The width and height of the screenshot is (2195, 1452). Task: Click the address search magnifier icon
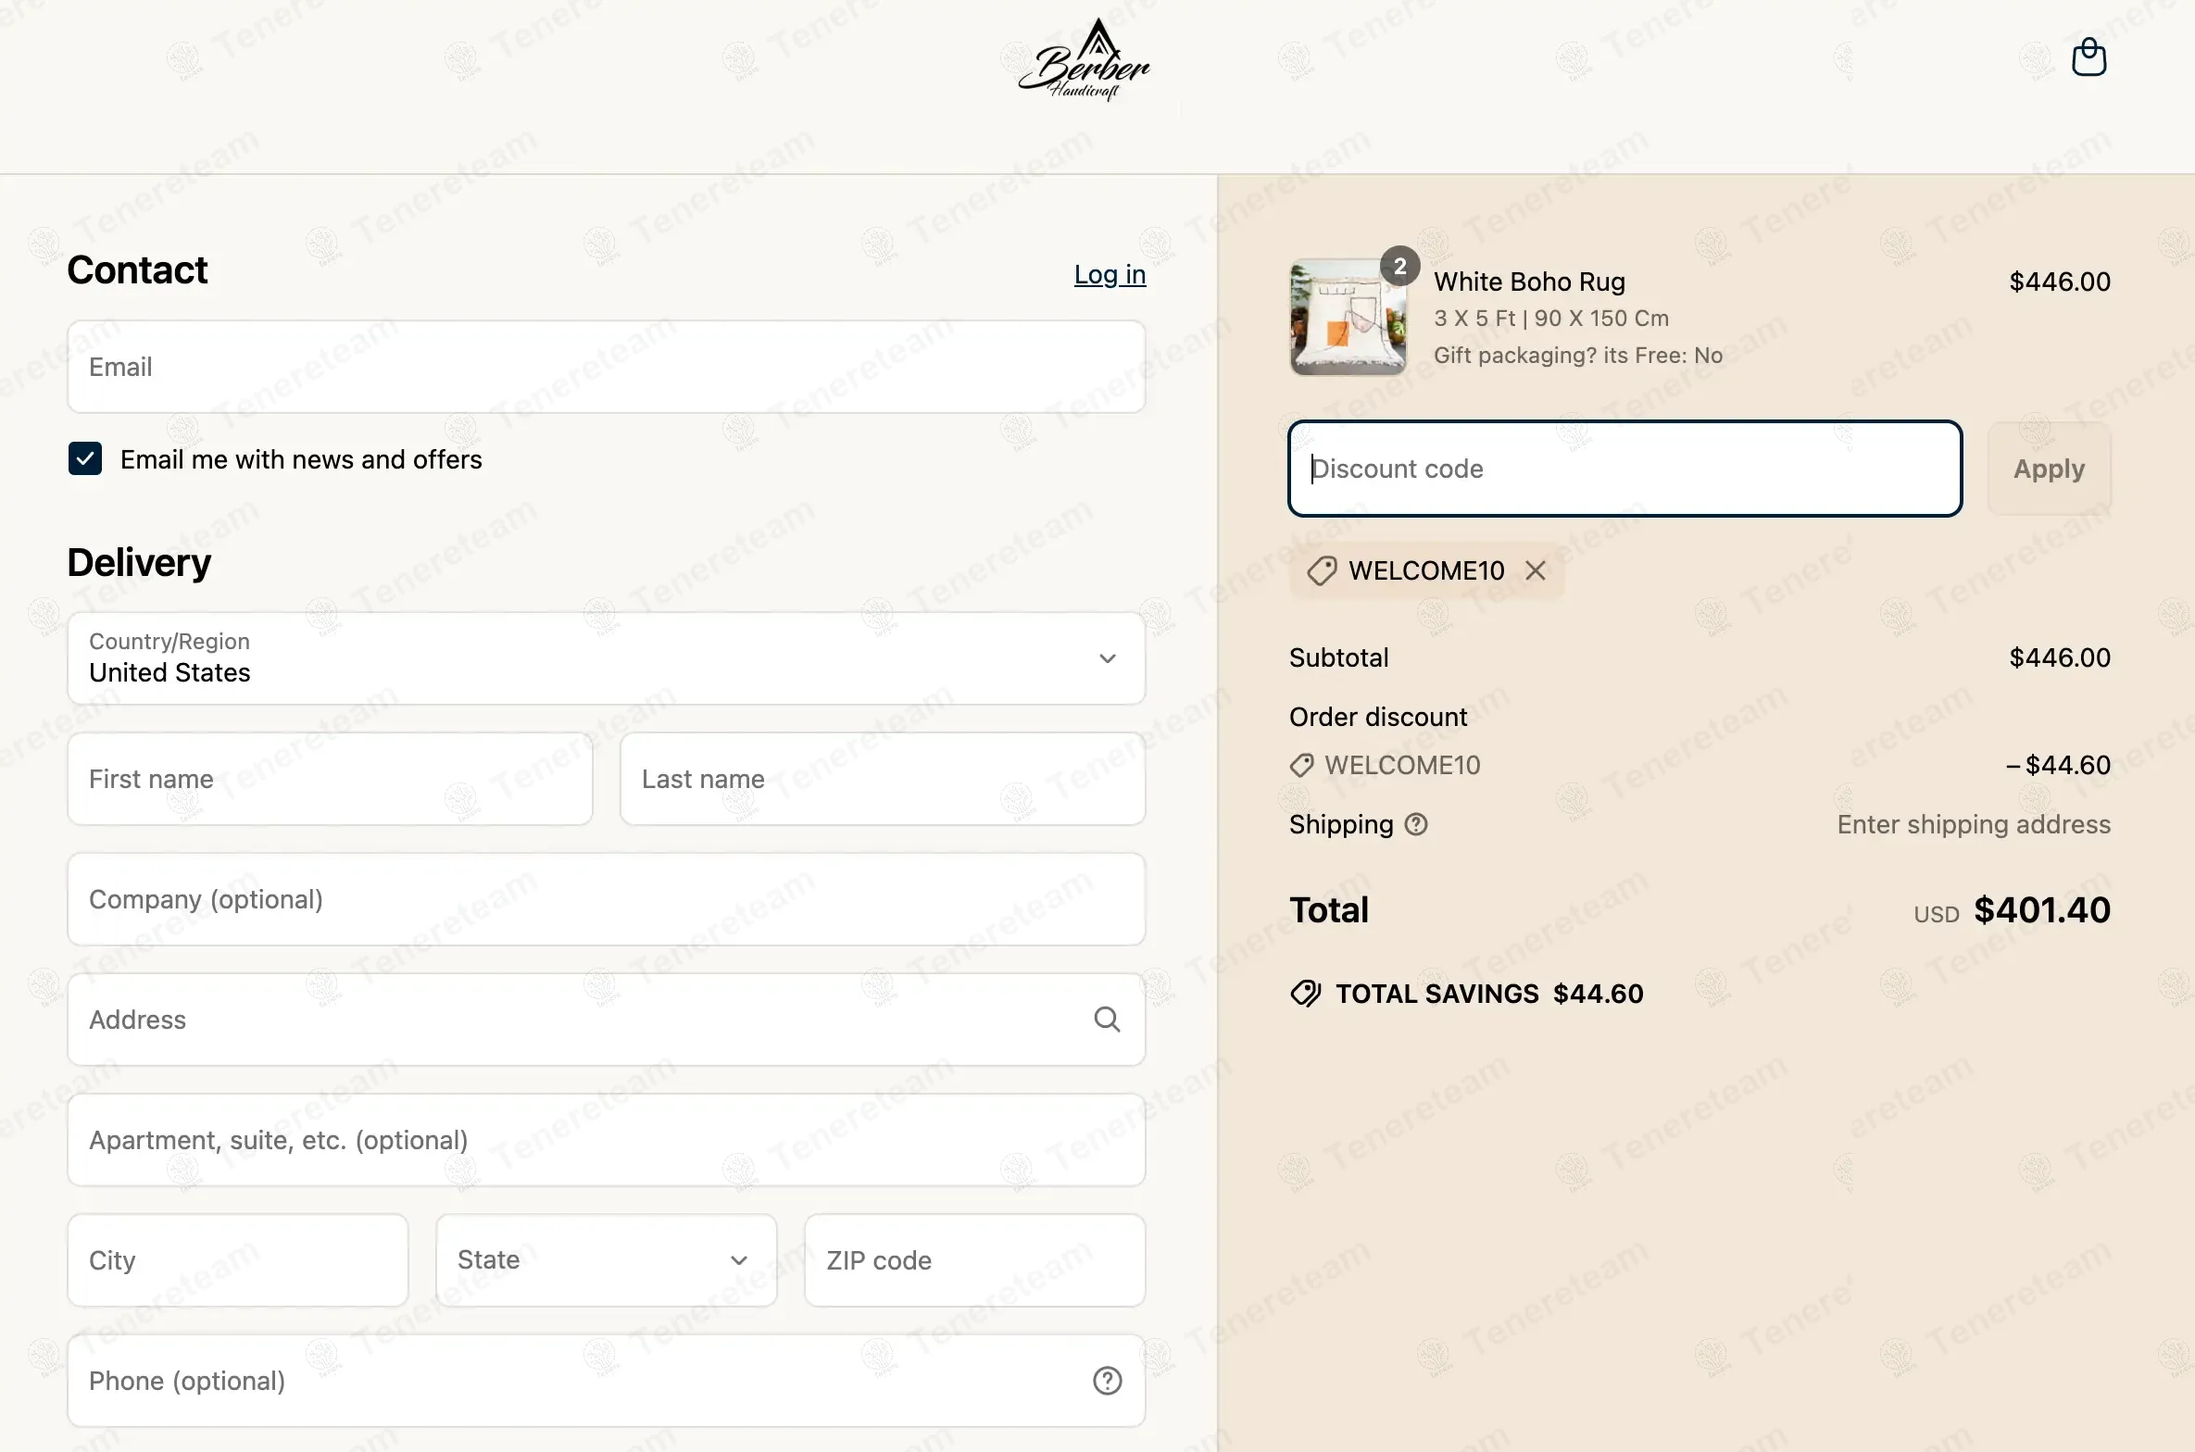pyautogui.click(x=1107, y=1020)
